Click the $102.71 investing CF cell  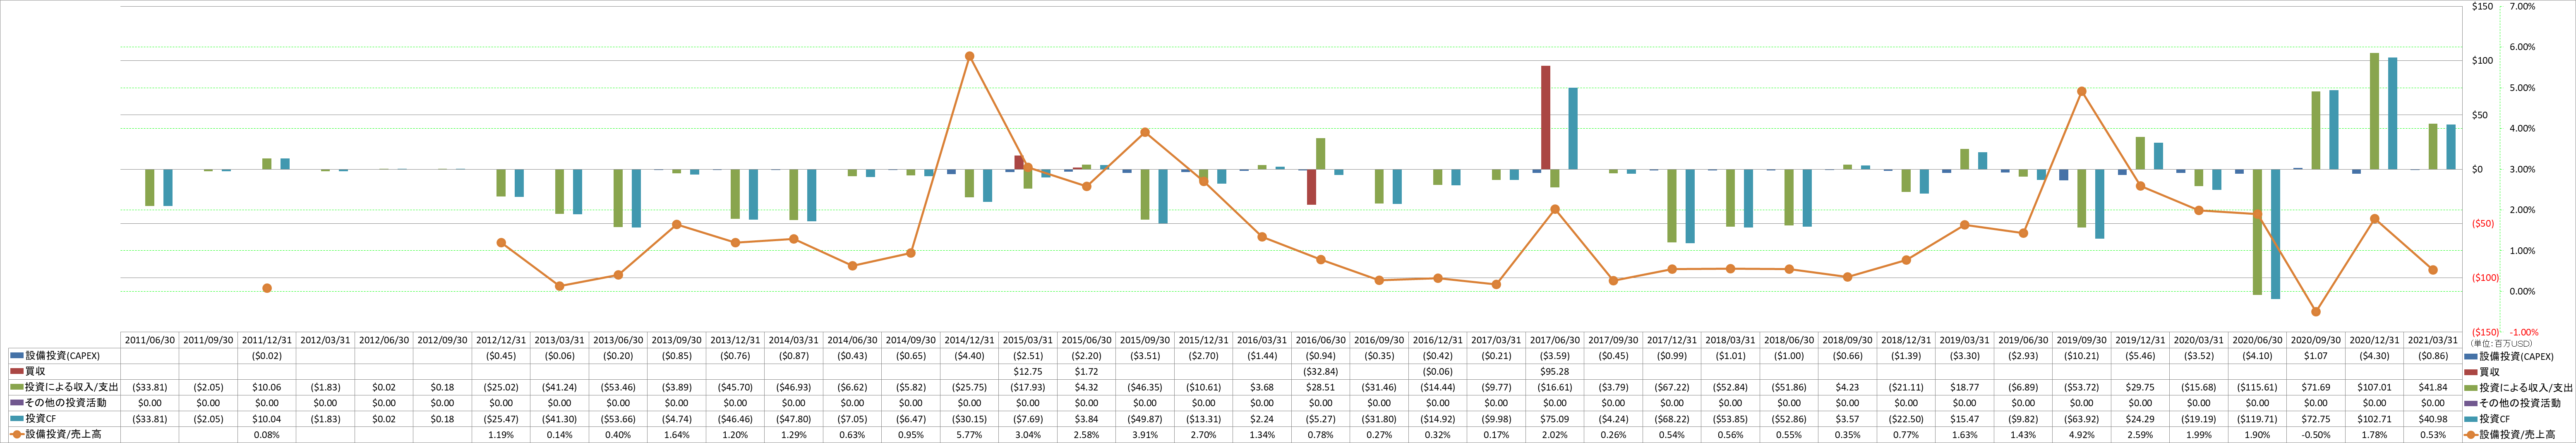(x=2374, y=419)
